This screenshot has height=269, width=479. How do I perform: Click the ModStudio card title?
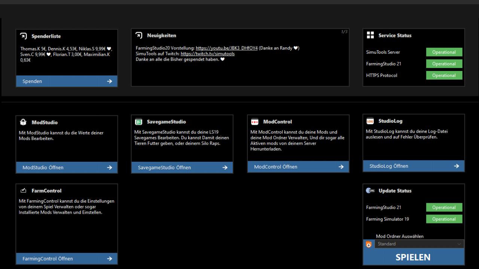click(45, 122)
